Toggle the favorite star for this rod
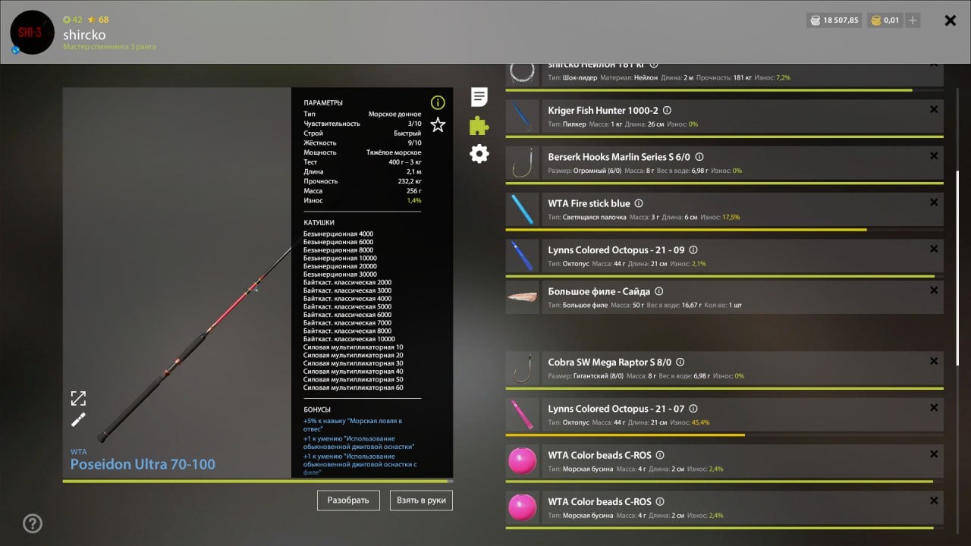 [x=438, y=125]
